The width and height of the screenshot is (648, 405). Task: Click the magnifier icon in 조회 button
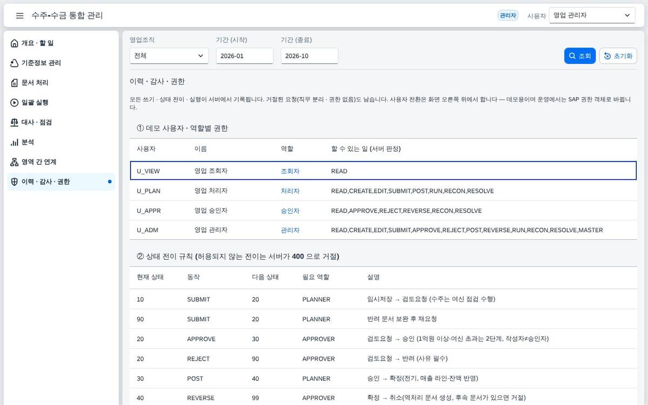point(572,56)
